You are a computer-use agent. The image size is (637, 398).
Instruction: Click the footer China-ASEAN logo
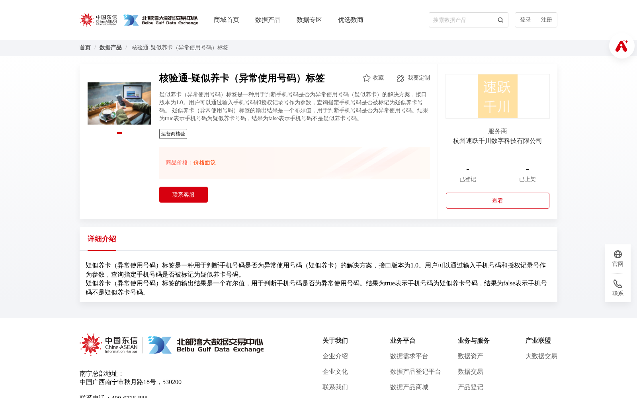(x=109, y=344)
